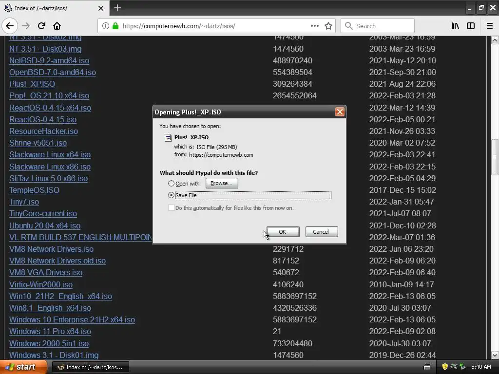This screenshot has height=374, width=499.
Task: Download Tiny7.iso
Action: coord(24,202)
